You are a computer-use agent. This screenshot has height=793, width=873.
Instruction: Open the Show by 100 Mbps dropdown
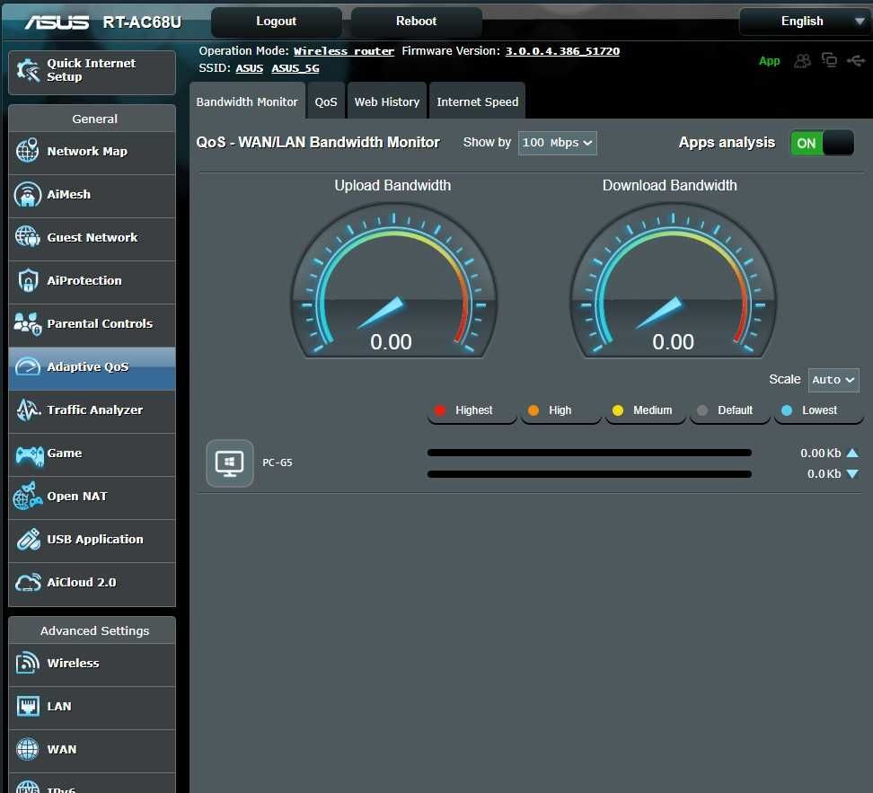558,143
